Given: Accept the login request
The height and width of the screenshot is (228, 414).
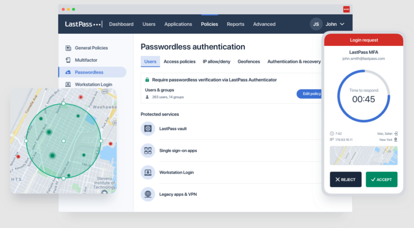Looking at the screenshot, I should point(382,180).
